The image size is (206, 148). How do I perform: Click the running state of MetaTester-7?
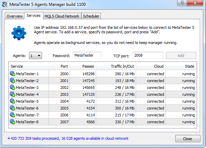[x=188, y=115]
